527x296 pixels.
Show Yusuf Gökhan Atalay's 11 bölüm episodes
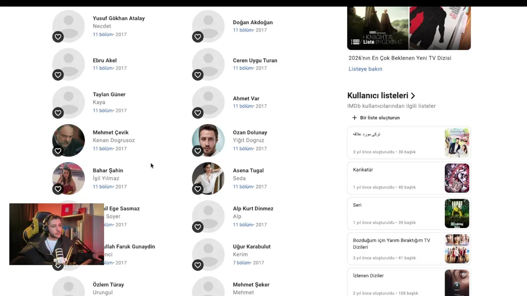[103, 35]
